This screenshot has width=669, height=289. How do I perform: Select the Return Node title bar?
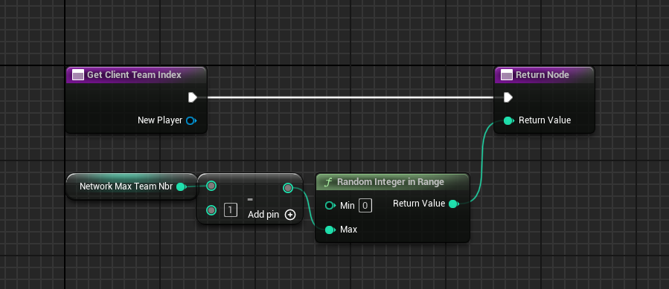click(x=544, y=75)
